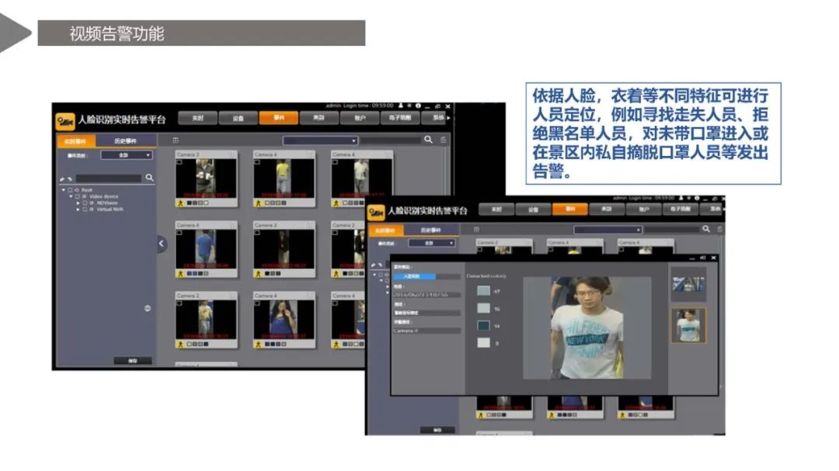Click yellow pedestrian alarm icon under Camera 2
Viewport: 839px width, 471px height.
[180, 203]
